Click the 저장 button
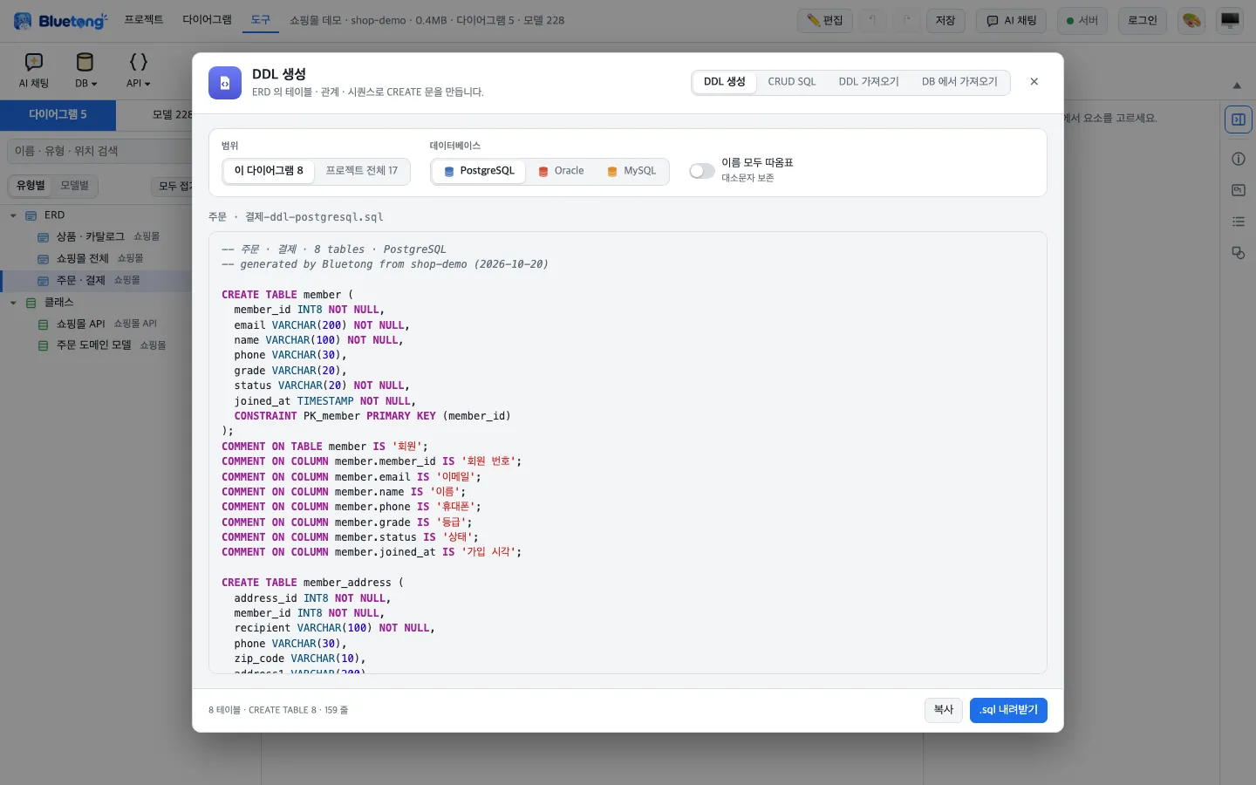The width and height of the screenshot is (1256, 785). (x=945, y=20)
